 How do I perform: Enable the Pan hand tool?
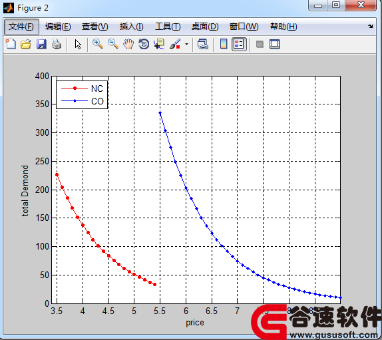click(x=128, y=45)
